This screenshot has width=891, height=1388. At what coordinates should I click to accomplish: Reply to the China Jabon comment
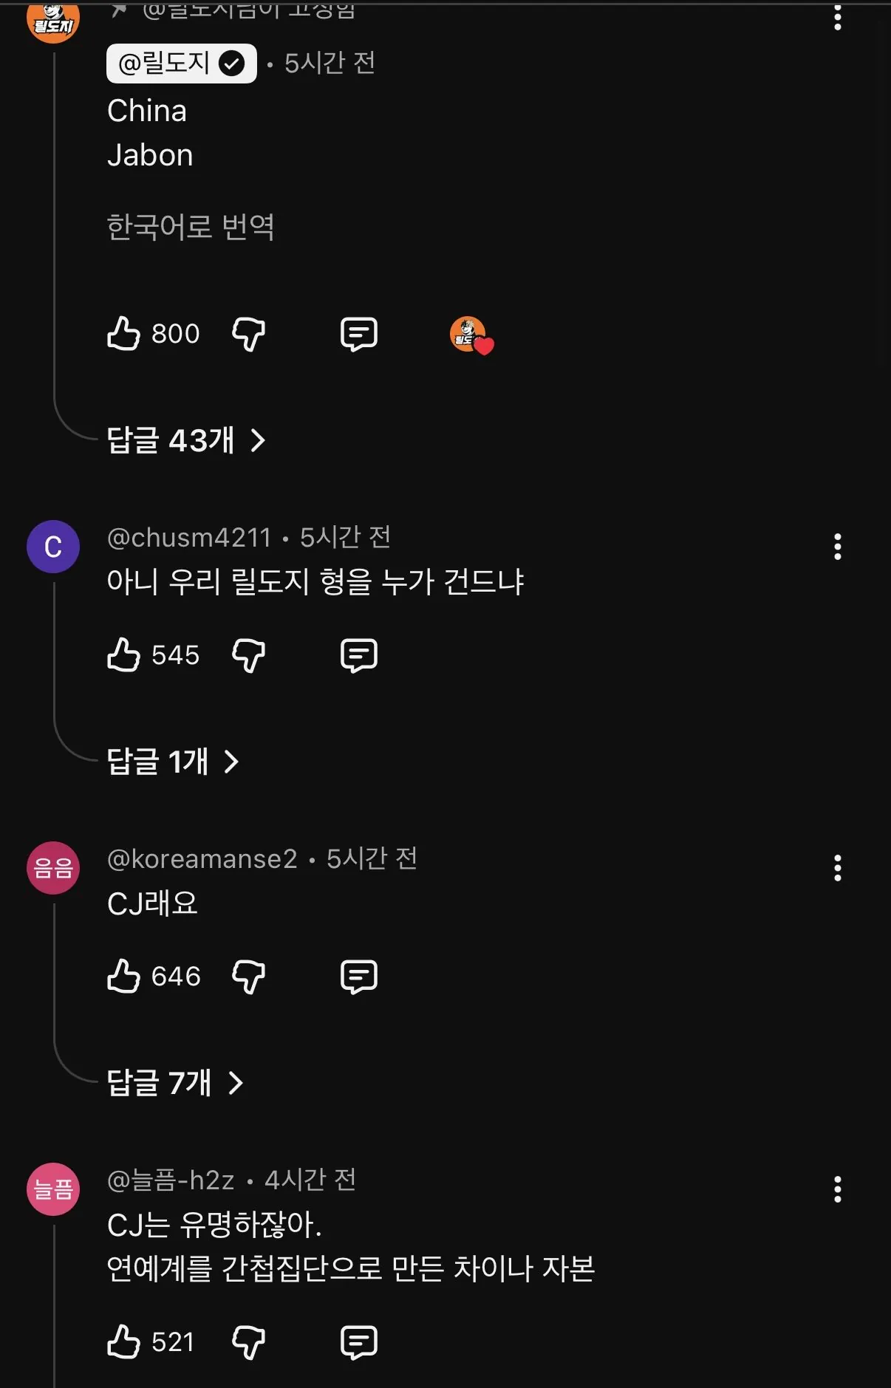tap(359, 334)
